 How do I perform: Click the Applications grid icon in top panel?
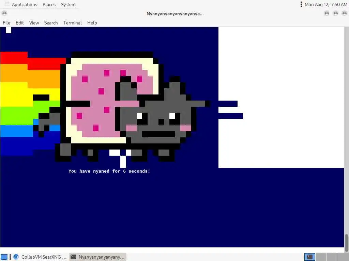(7, 4)
